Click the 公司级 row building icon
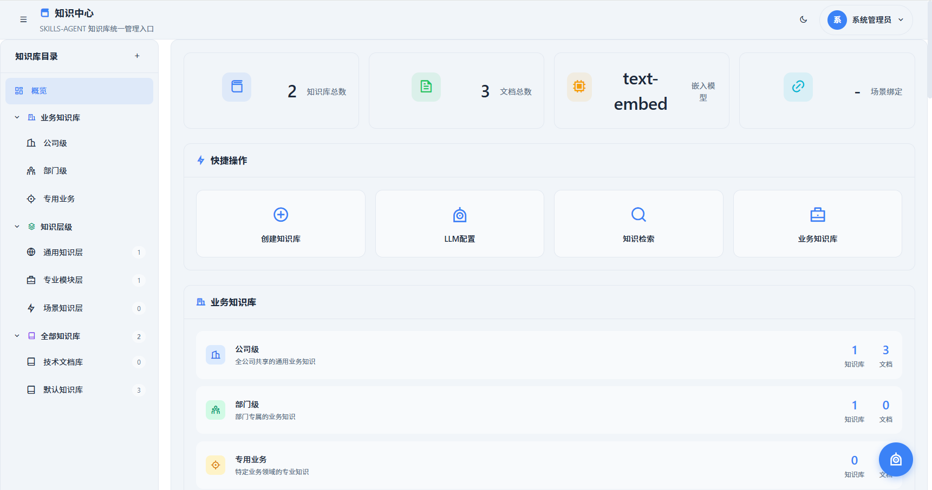This screenshot has width=932, height=490. click(216, 355)
